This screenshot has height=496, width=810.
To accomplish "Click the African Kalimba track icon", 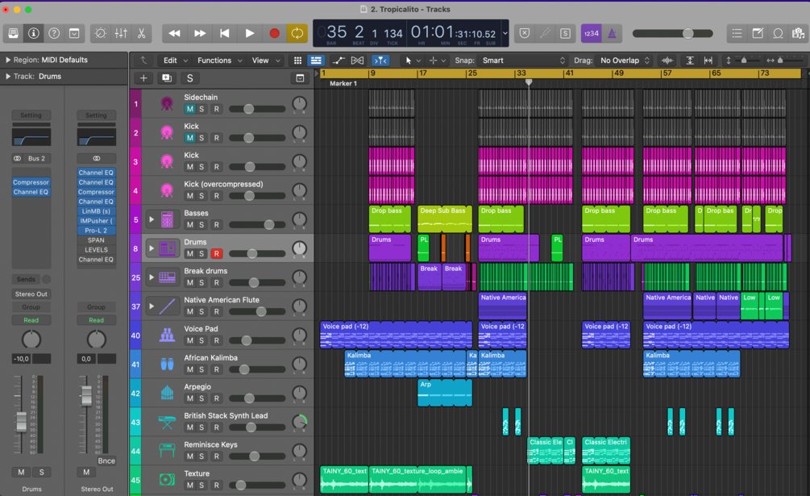I will pos(167,365).
